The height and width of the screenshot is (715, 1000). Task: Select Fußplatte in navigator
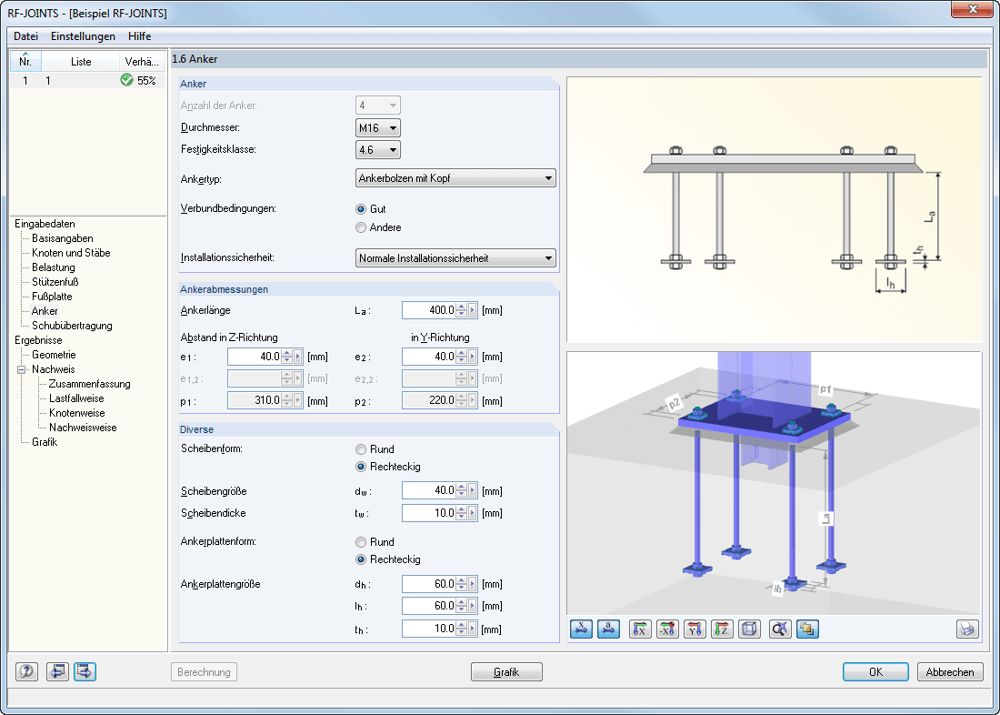tap(53, 297)
